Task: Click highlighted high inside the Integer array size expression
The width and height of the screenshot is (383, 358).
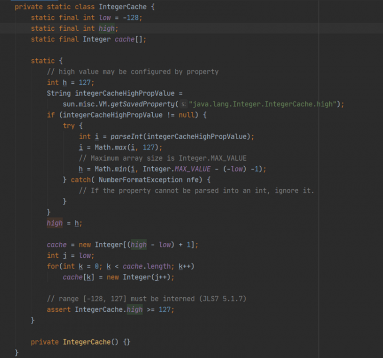Action: click(x=139, y=244)
